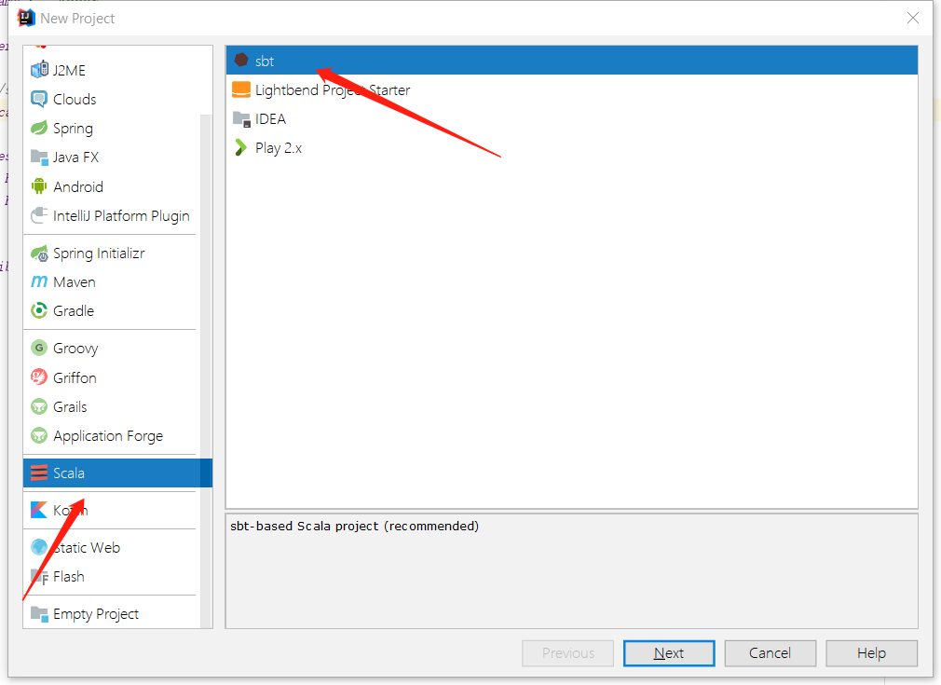Pick the Play 2.x project type
Screen dimensions: 941x685
tap(572, 147)
